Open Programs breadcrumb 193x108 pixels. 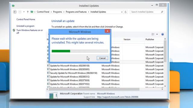coord(58,12)
